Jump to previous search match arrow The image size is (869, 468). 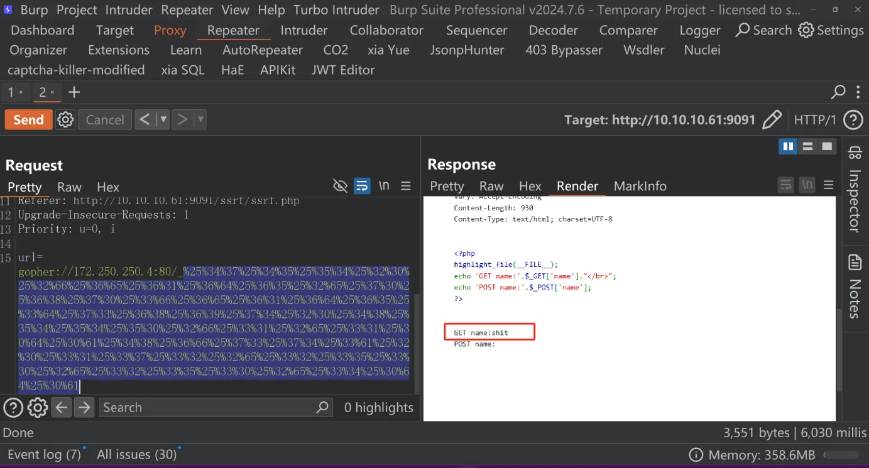(61, 407)
